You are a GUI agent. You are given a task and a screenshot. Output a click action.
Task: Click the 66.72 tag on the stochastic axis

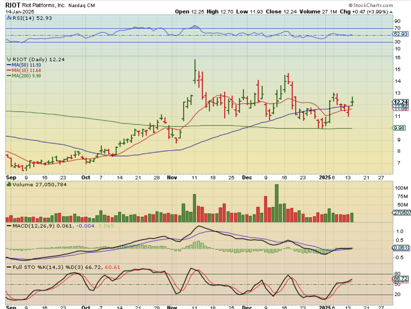[x=400, y=278]
